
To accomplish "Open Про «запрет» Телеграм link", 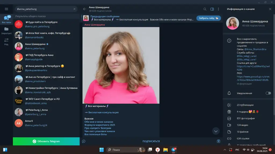I will tap(98, 128).
